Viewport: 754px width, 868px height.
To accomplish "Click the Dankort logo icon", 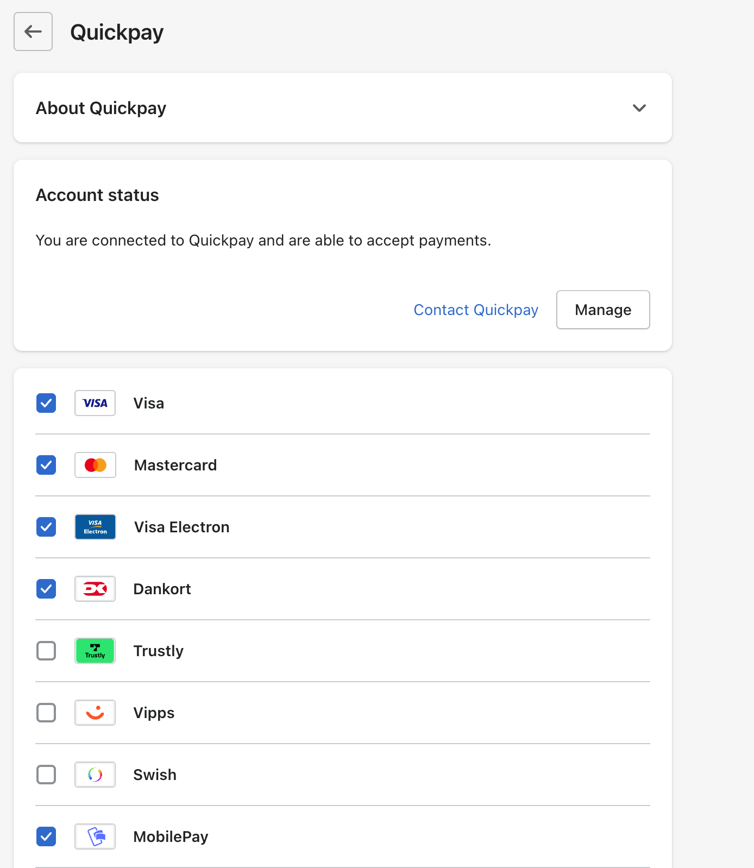I will tap(95, 589).
